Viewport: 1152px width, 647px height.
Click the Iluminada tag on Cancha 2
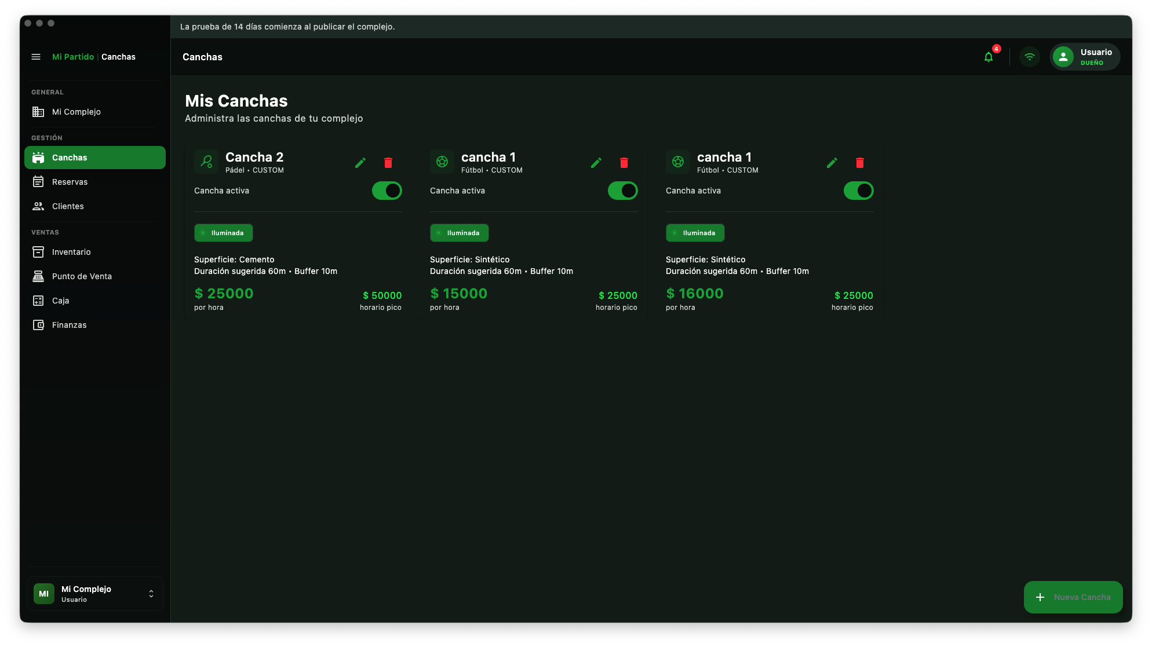click(x=223, y=233)
